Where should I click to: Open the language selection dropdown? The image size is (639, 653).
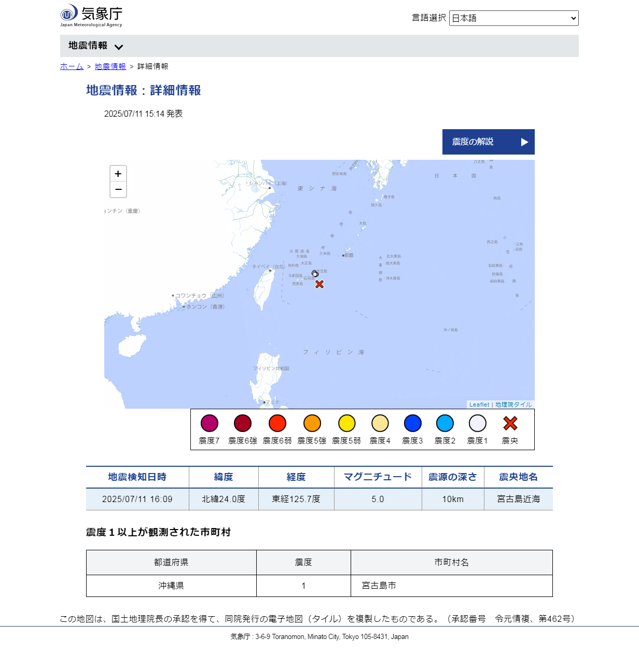[x=514, y=18]
